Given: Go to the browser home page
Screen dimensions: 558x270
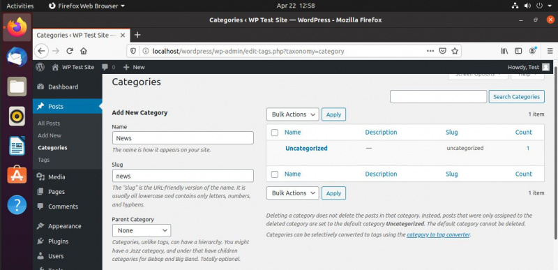Looking at the screenshot, I should 84,51.
